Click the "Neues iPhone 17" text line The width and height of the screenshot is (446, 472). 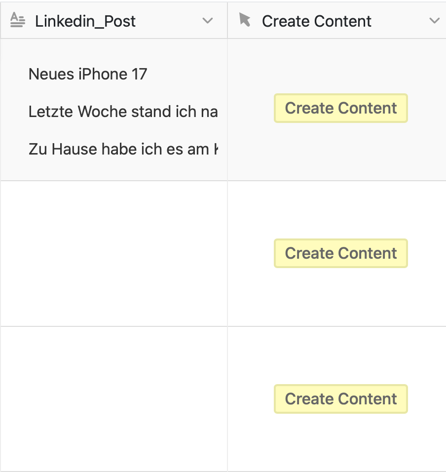[88, 74]
